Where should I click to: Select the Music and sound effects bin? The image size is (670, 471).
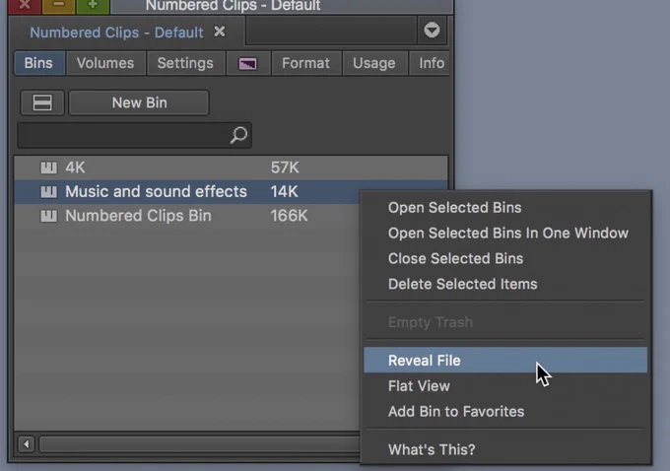[x=187, y=191]
